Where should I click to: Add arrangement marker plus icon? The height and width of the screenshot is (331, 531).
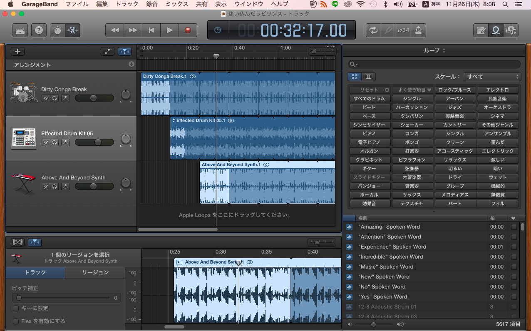(132, 64)
